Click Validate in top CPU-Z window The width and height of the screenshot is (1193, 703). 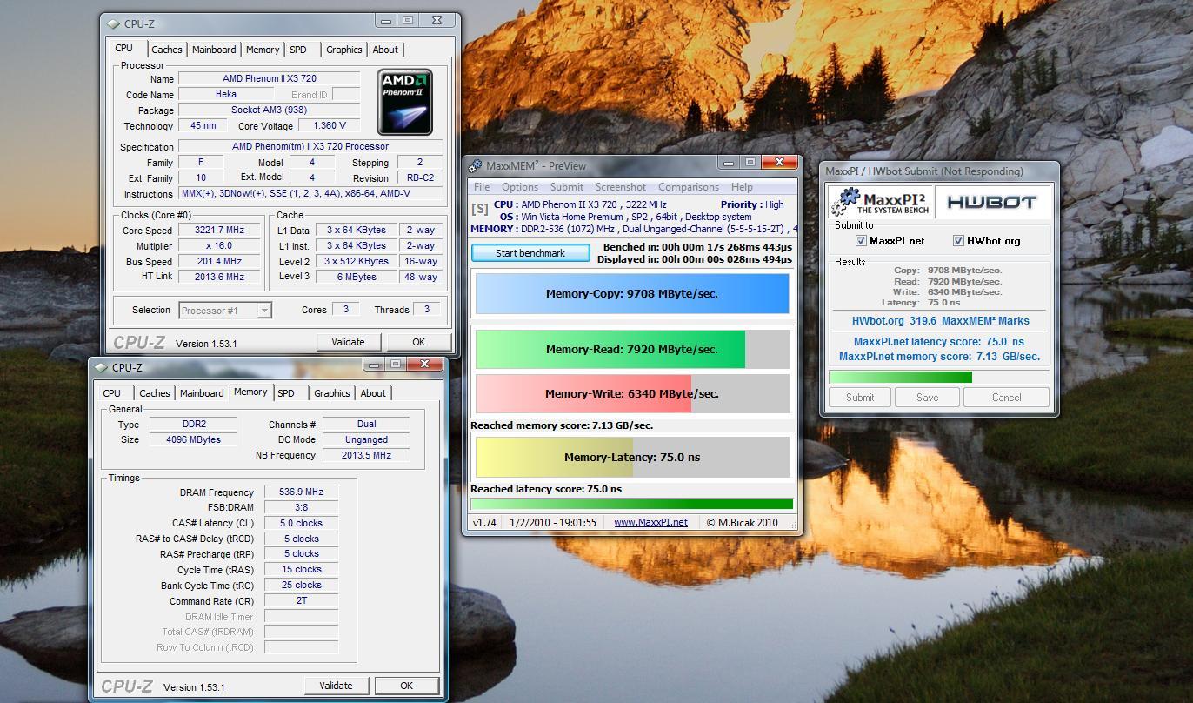coord(348,342)
